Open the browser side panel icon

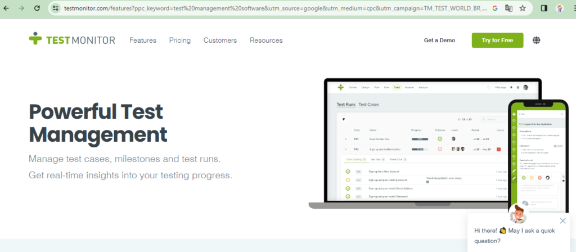(544, 8)
